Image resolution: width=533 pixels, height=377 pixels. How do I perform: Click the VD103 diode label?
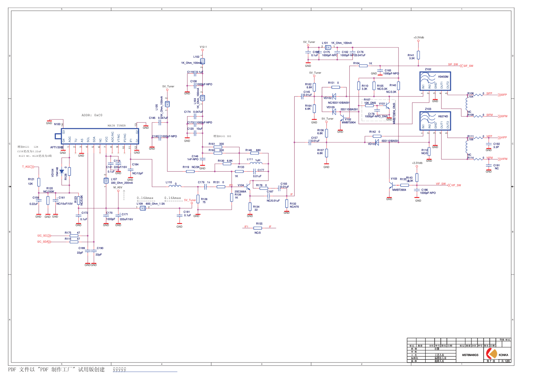[372, 144]
